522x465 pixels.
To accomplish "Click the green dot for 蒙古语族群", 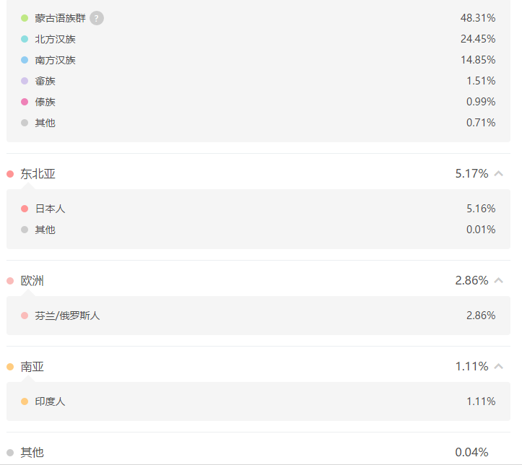I will tap(25, 18).
